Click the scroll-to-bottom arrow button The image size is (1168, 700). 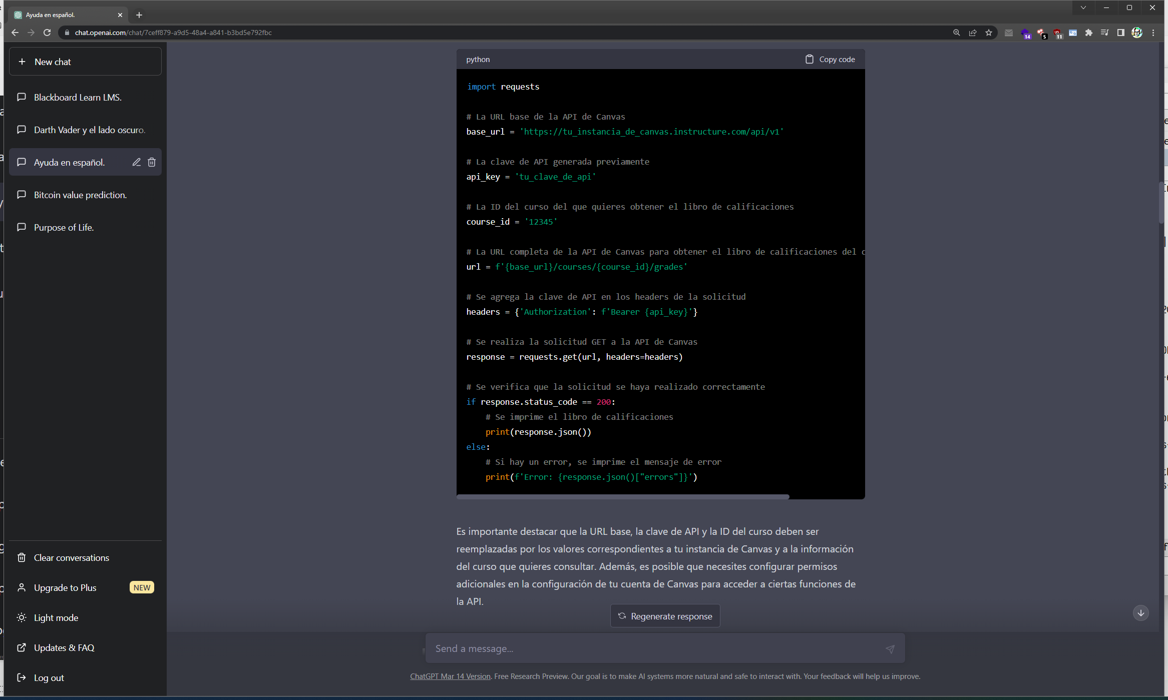[x=1140, y=613]
